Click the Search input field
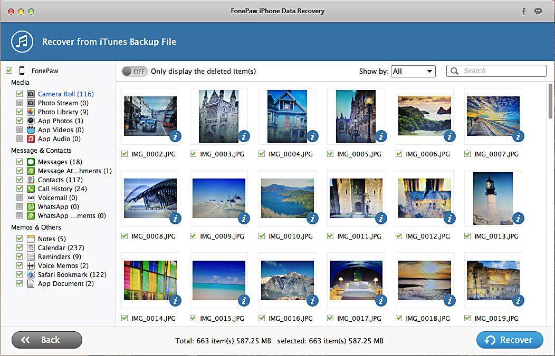555x356 pixels. pos(502,71)
